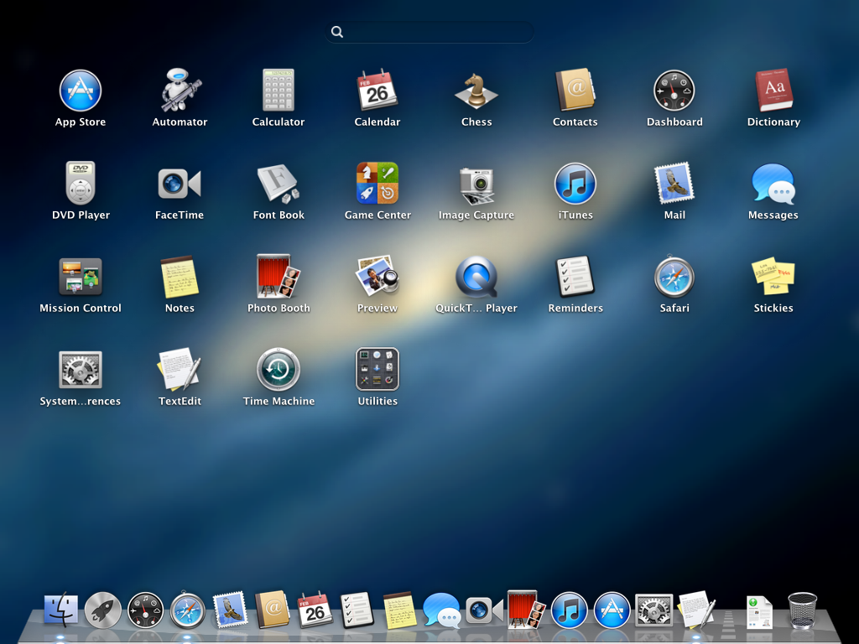Open the document stack in Dock

759,612
